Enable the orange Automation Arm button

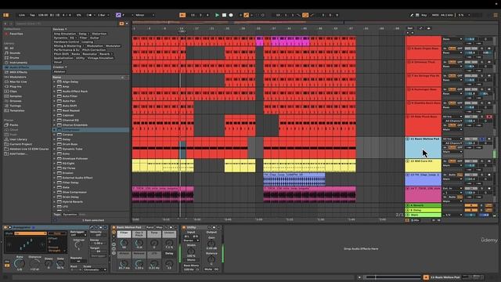point(246,15)
